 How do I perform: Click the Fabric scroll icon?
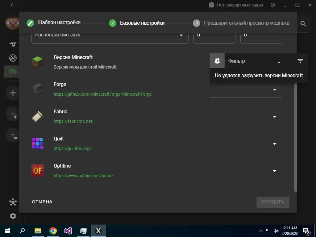37,116
